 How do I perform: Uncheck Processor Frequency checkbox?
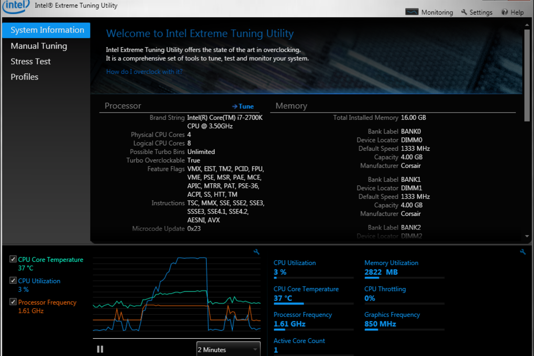(13, 302)
